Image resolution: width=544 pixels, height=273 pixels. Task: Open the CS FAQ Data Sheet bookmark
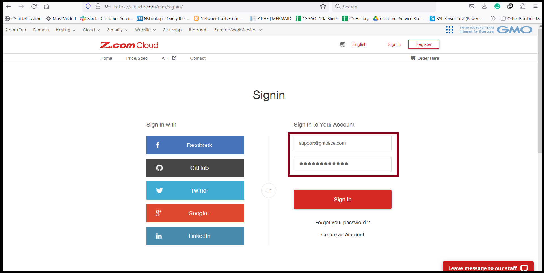pos(317,18)
